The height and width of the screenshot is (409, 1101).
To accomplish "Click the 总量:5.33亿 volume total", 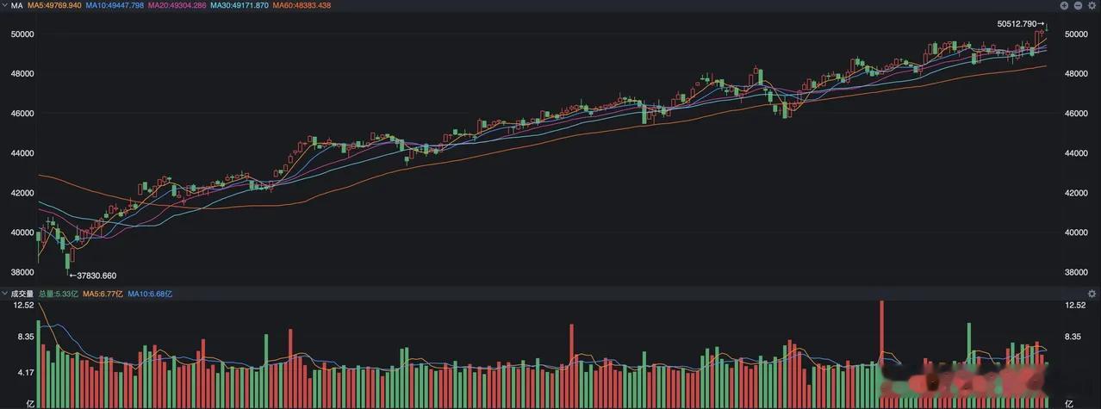I will click(x=58, y=294).
